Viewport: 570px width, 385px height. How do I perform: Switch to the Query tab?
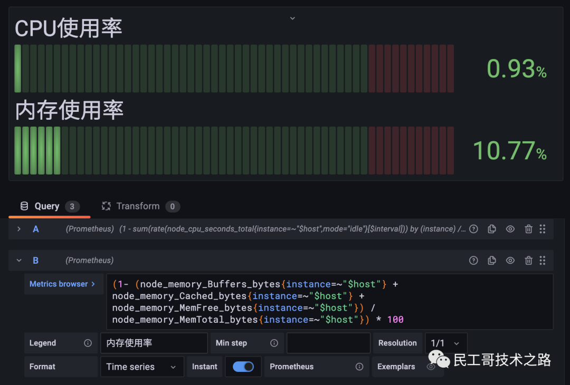[50, 206]
